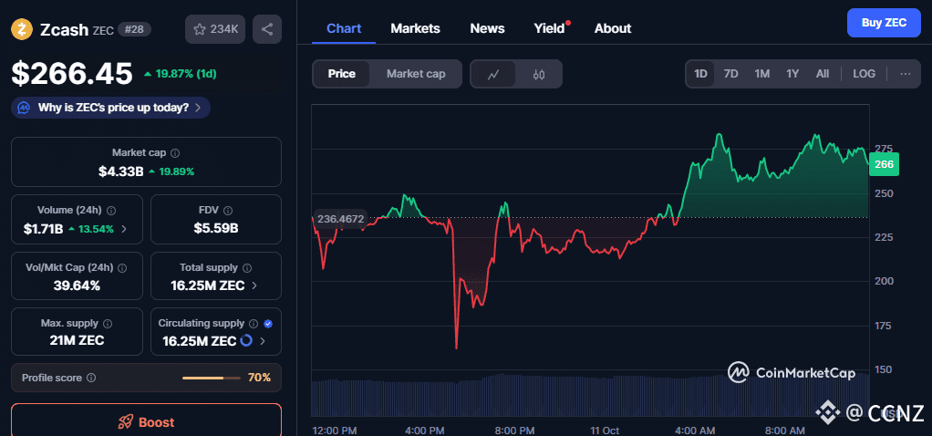Click the Market cap info icon
The width and height of the screenshot is (932, 436).
coord(175,153)
